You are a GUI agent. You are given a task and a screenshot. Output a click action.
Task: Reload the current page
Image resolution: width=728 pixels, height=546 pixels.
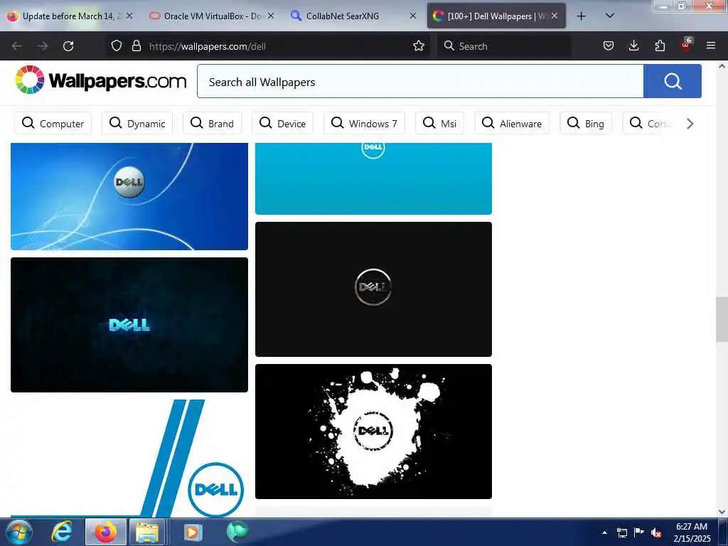[68, 46]
